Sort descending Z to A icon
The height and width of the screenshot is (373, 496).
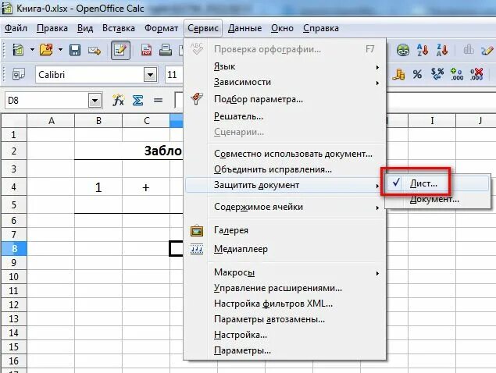click(x=442, y=50)
